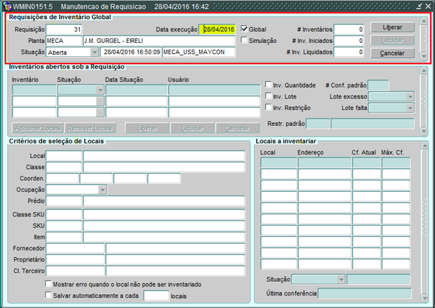Click the top-right Cancelar button
435x308 pixels.
392,53
